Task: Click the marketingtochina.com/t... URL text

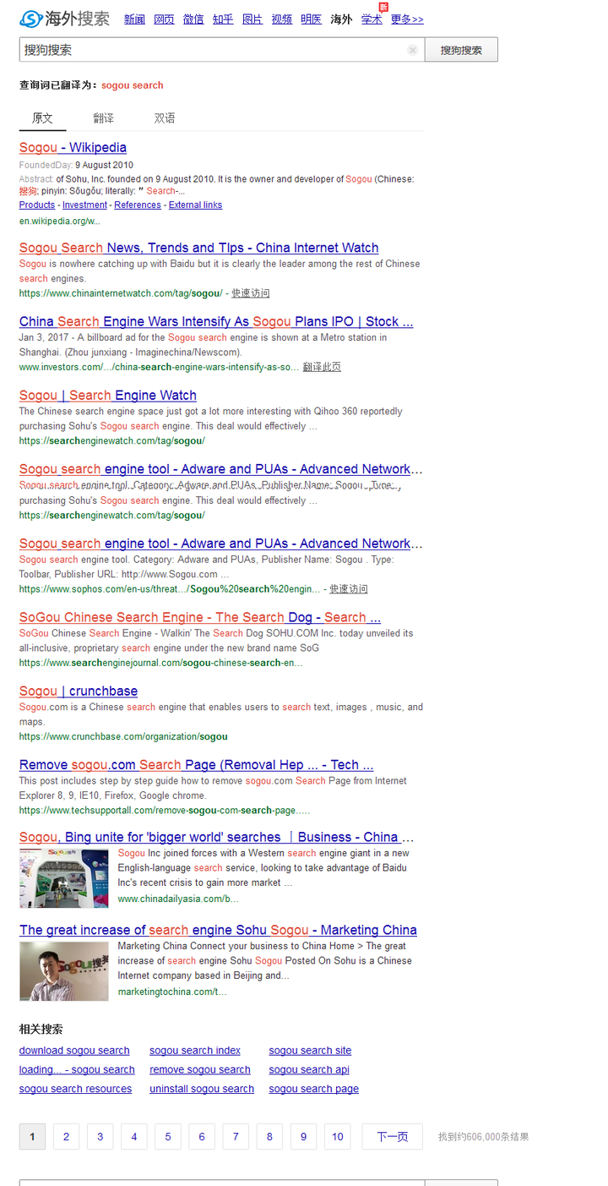Action: click(172, 992)
